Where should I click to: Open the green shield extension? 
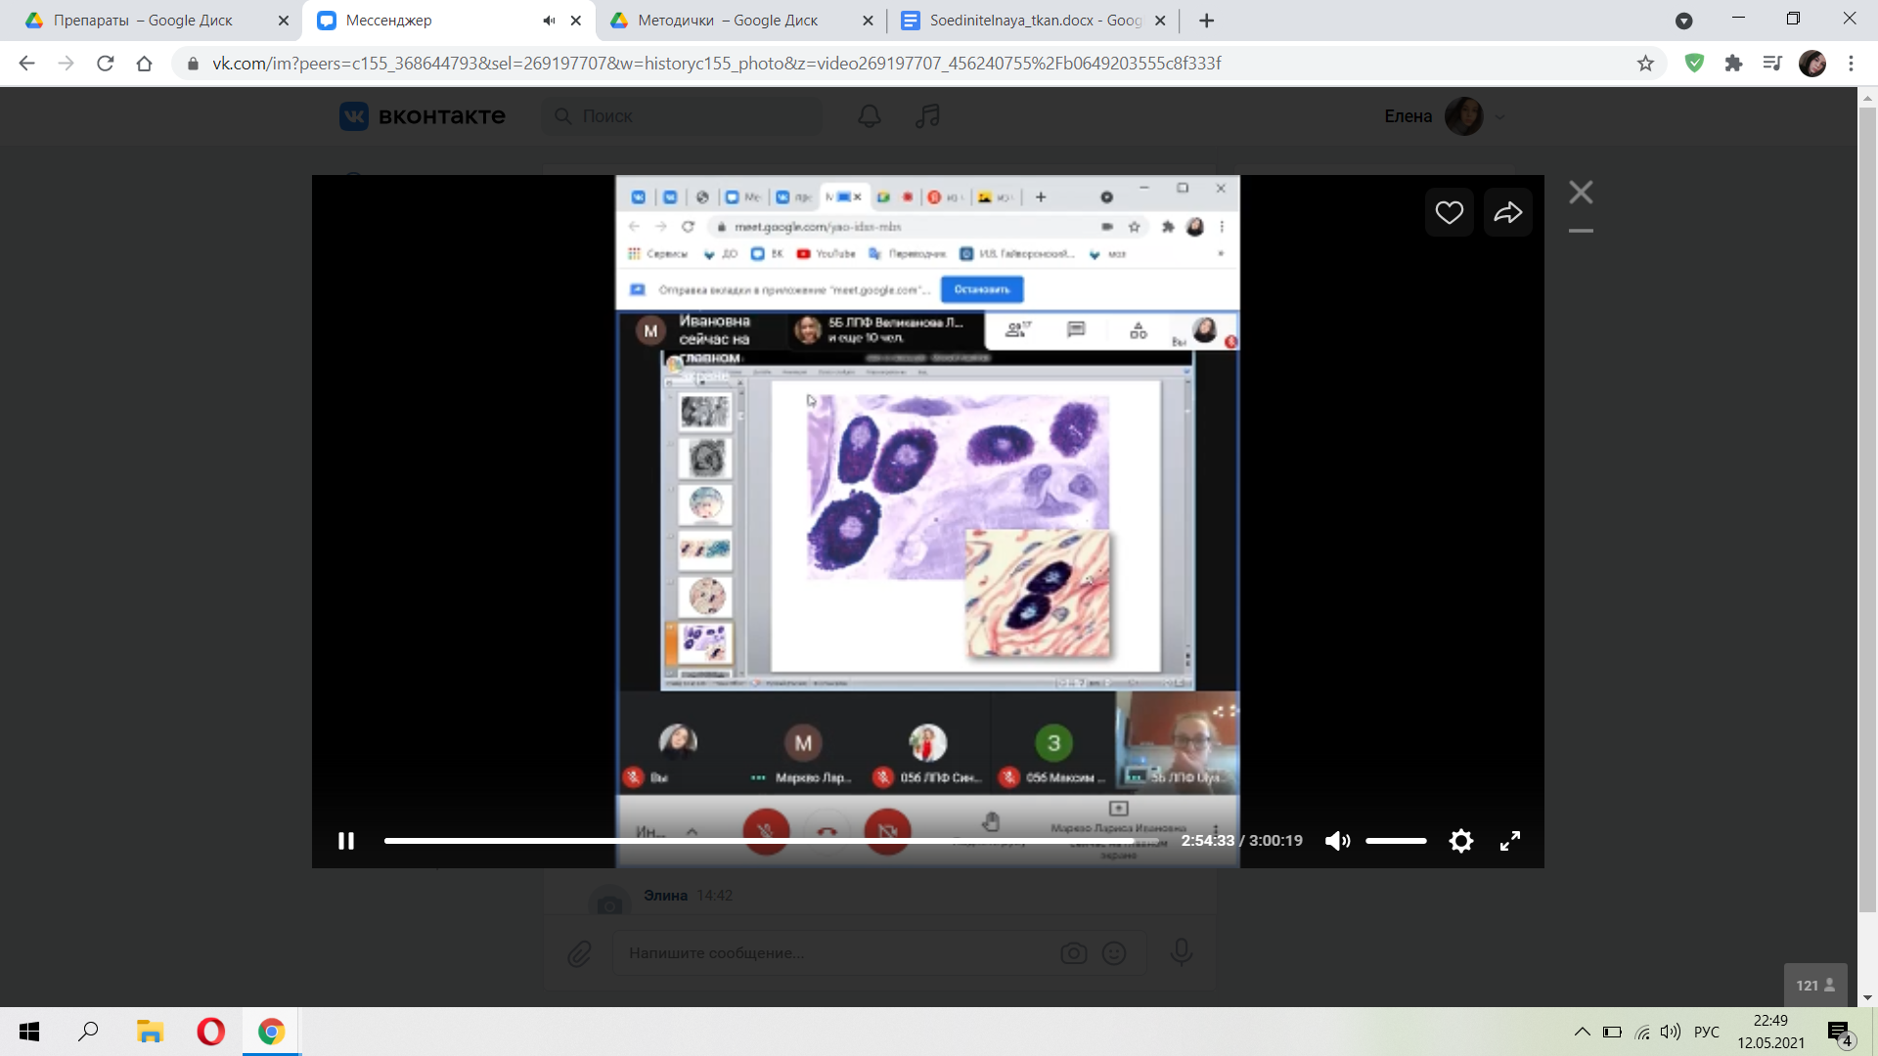(1694, 64)
